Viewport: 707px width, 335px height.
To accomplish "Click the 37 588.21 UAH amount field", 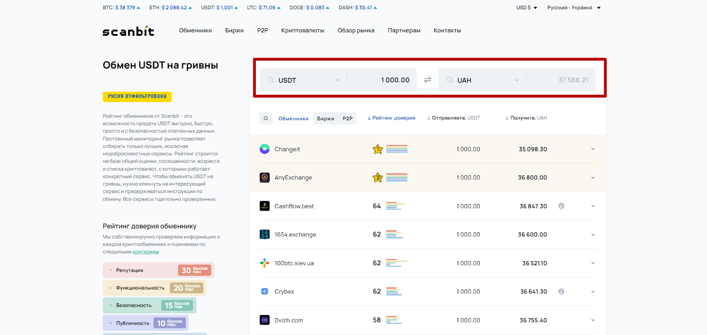I will tap(561, 80).
